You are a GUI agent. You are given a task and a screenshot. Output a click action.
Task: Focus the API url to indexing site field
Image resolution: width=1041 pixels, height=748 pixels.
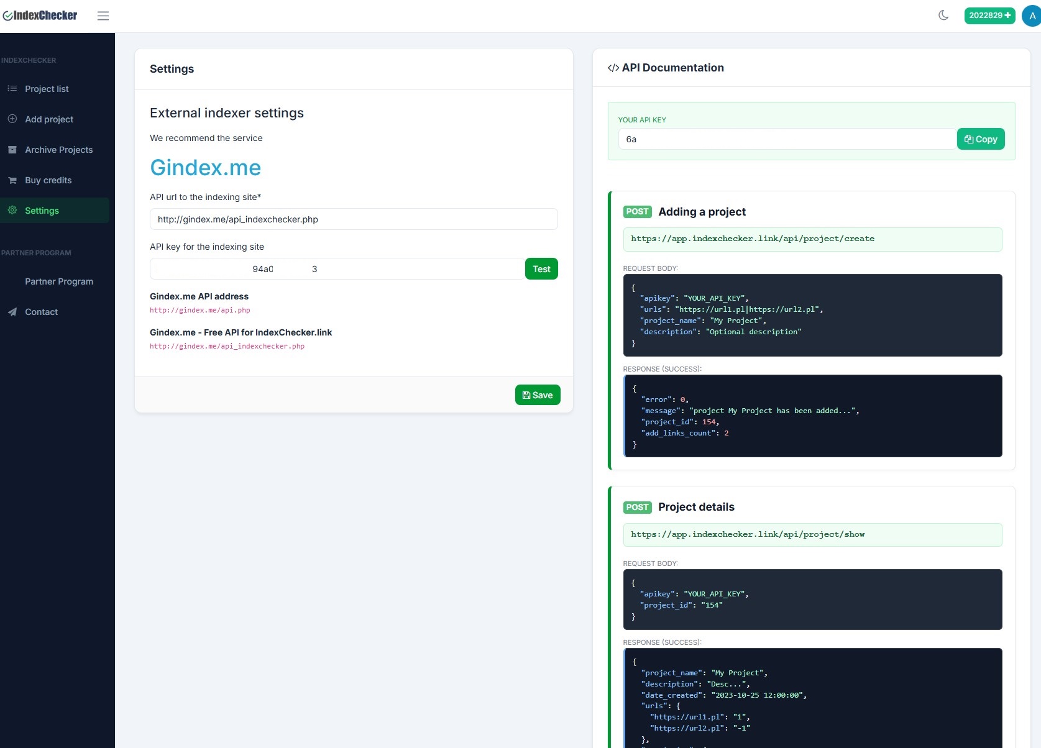pos(354,219)
